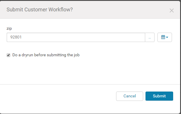Focus the zip input field containing 92801
The height and width of the screenshot is (114, 181).
[76, 37]
